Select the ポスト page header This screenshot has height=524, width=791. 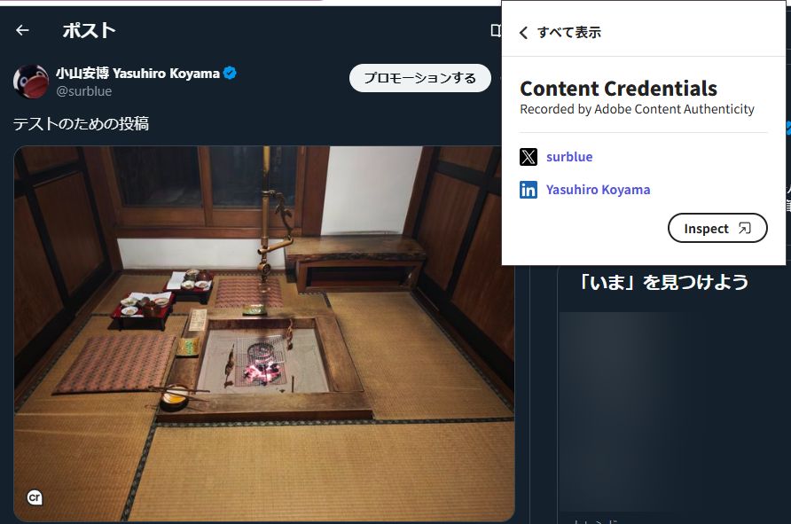(91, 29)
